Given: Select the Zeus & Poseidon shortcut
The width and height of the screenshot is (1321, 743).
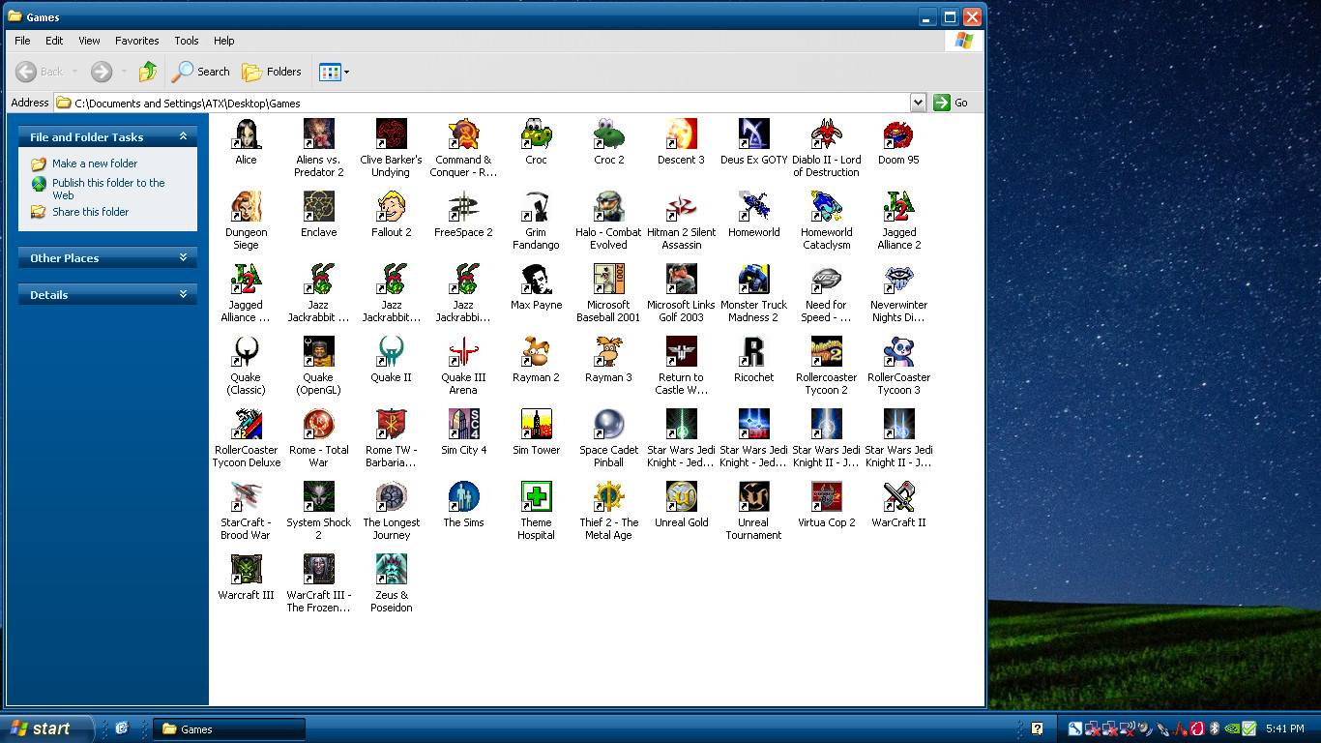Looking at the screenshot, I should point(391,569).
